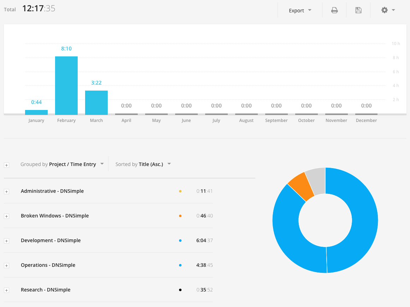The image size is (410, 307).
Task: Expand the Administrative - DNSimple row
Action: click(x=7, y=192)
